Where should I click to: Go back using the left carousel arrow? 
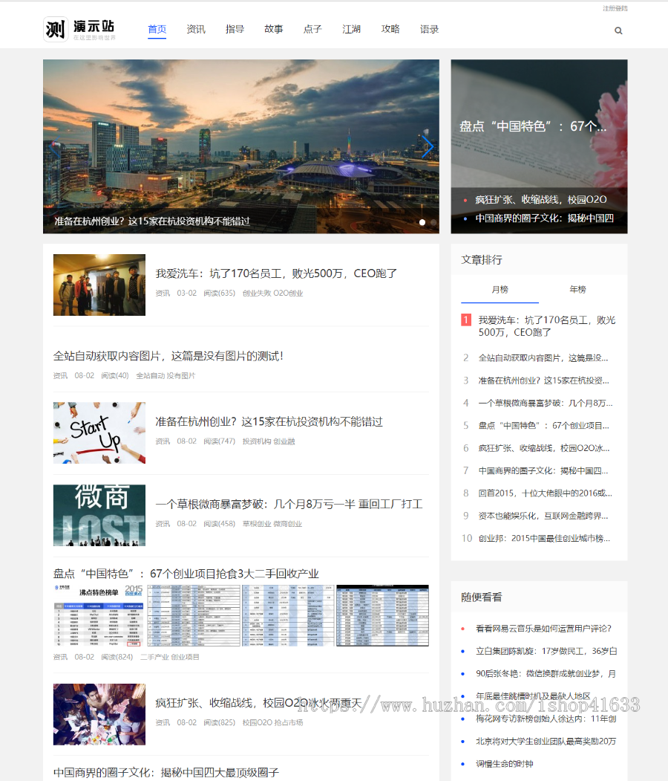pyautogui.click(x=54, y=146)
